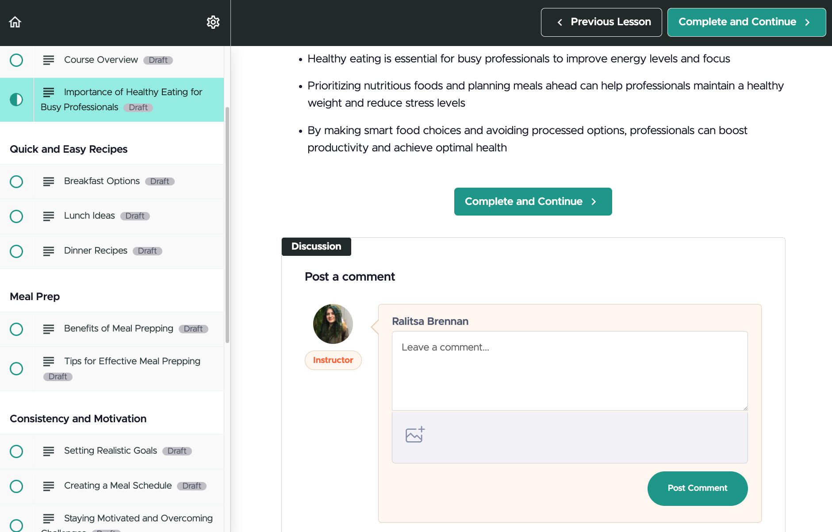The image size is (832, 532).
Task: Click the lesson icon beside Setting Realistic Goals
Action: pos(49,451)
